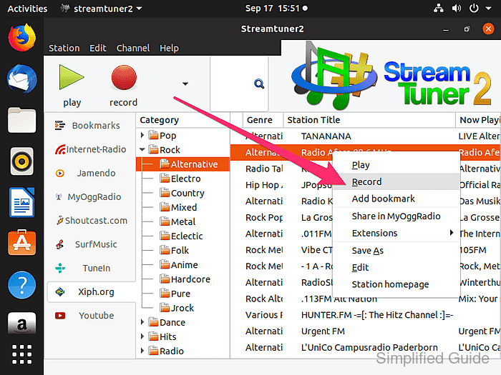Open the toolbar dropdown arrow beside record
Image resolution: width=501 pixels, height=375 pixels.
coord(185,84)
